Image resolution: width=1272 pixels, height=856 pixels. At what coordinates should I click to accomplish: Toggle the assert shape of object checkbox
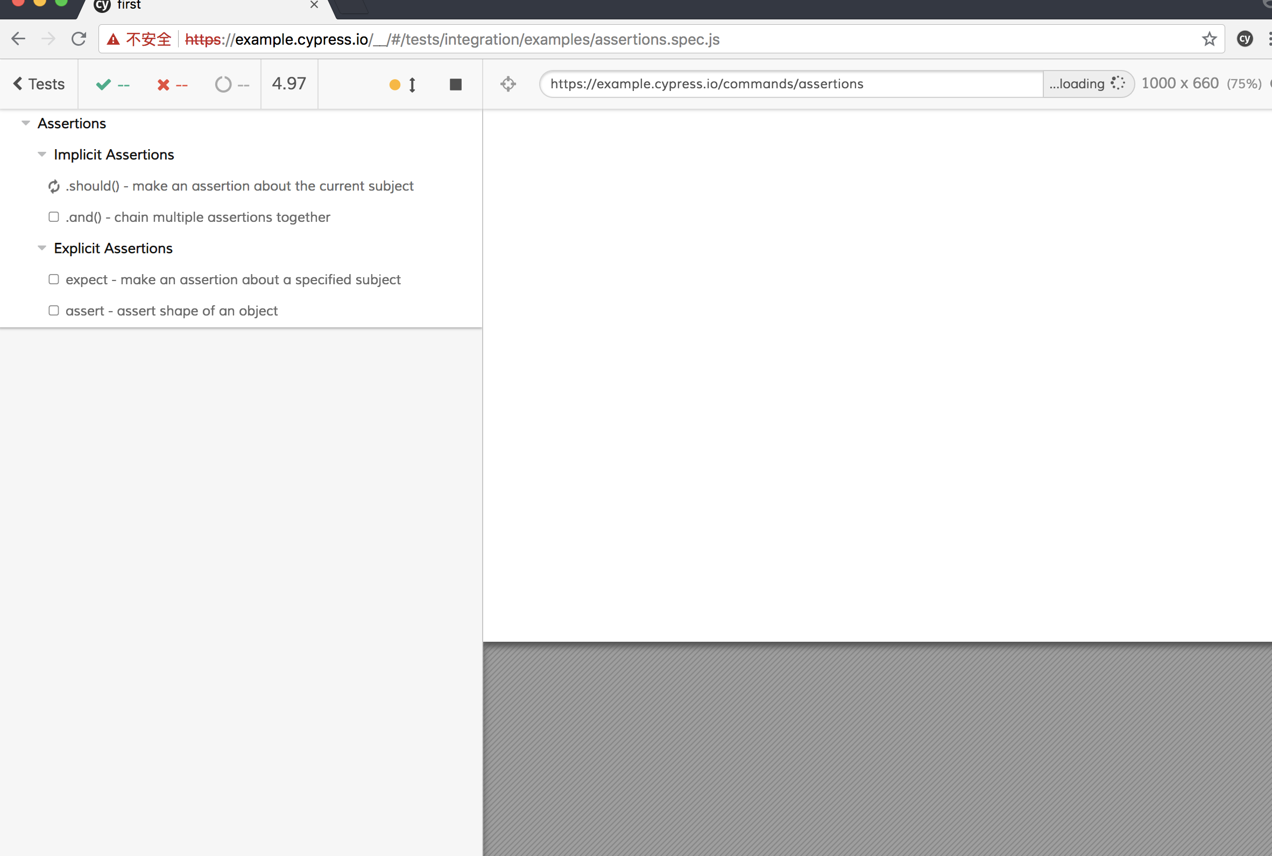pos(53,310)
